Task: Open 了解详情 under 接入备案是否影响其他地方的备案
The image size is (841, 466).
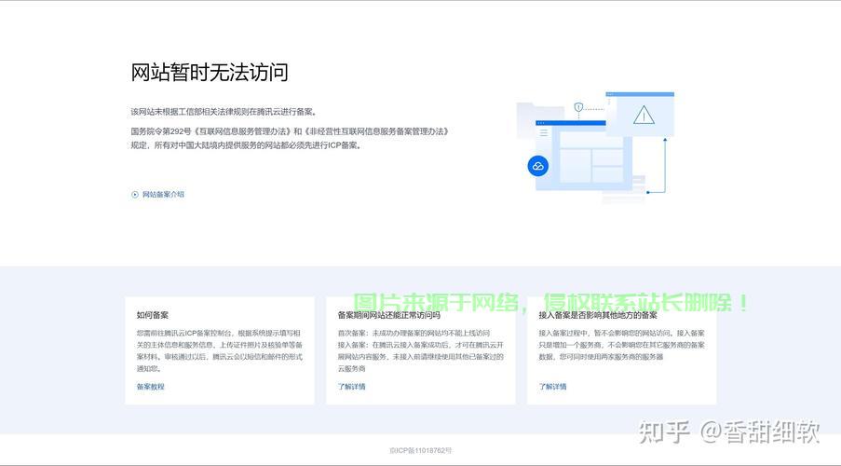Action: coord(552,387)
